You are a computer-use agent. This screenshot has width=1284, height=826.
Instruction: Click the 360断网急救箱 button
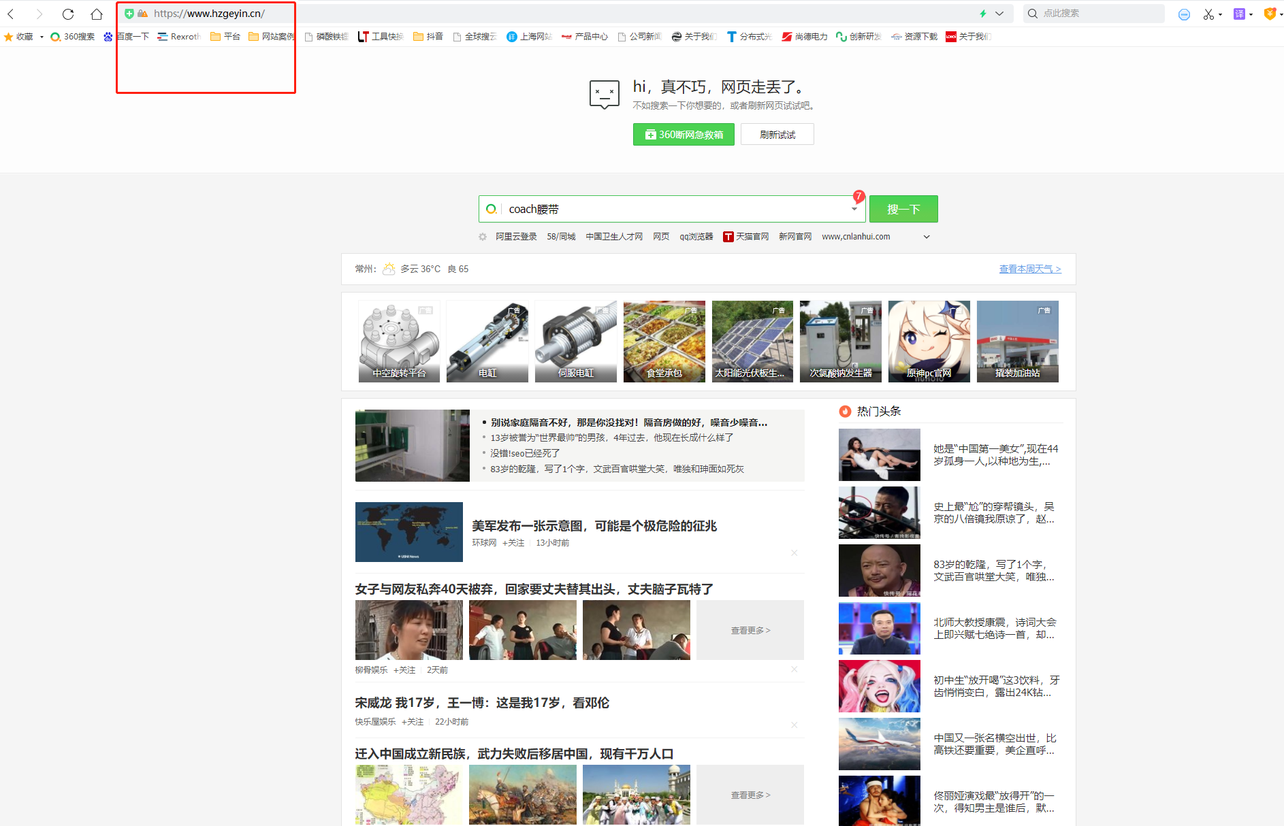click(684, 135)
